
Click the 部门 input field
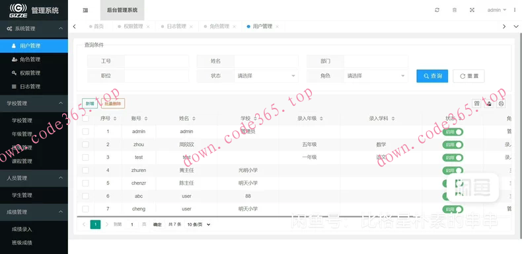376,62
